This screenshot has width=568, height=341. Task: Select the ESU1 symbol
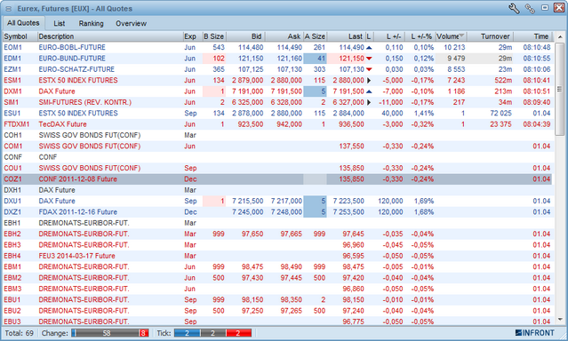point(12,113)
